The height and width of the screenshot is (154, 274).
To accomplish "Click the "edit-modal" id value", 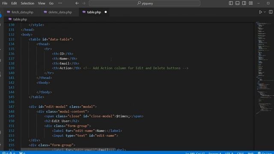I will tap(56, 107).
